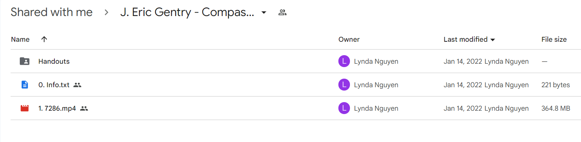Viewport: 581px width, 142px height.
Task: Click the red video icon for 1. 7286.mp4
Action: coord(25,108)
